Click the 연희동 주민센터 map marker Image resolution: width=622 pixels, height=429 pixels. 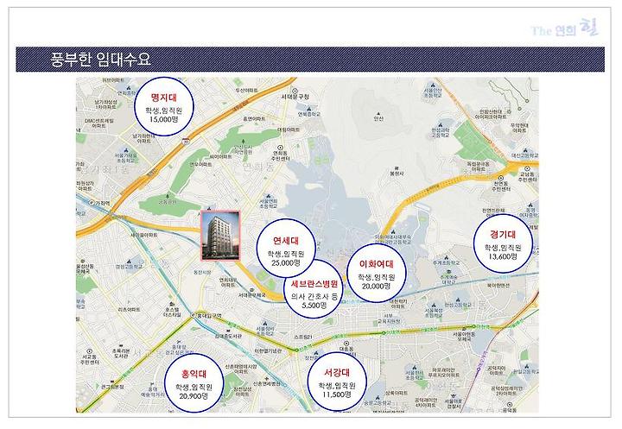click(x=282, y=153)
